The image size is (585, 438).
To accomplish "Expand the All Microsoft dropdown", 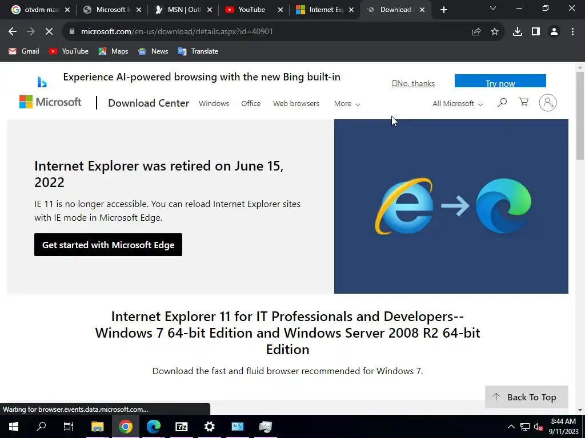I will click(x=458, y=104).
